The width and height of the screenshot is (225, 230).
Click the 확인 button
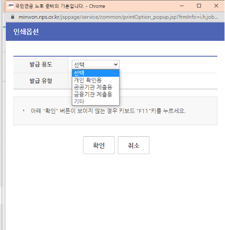(x=99, y=145)
